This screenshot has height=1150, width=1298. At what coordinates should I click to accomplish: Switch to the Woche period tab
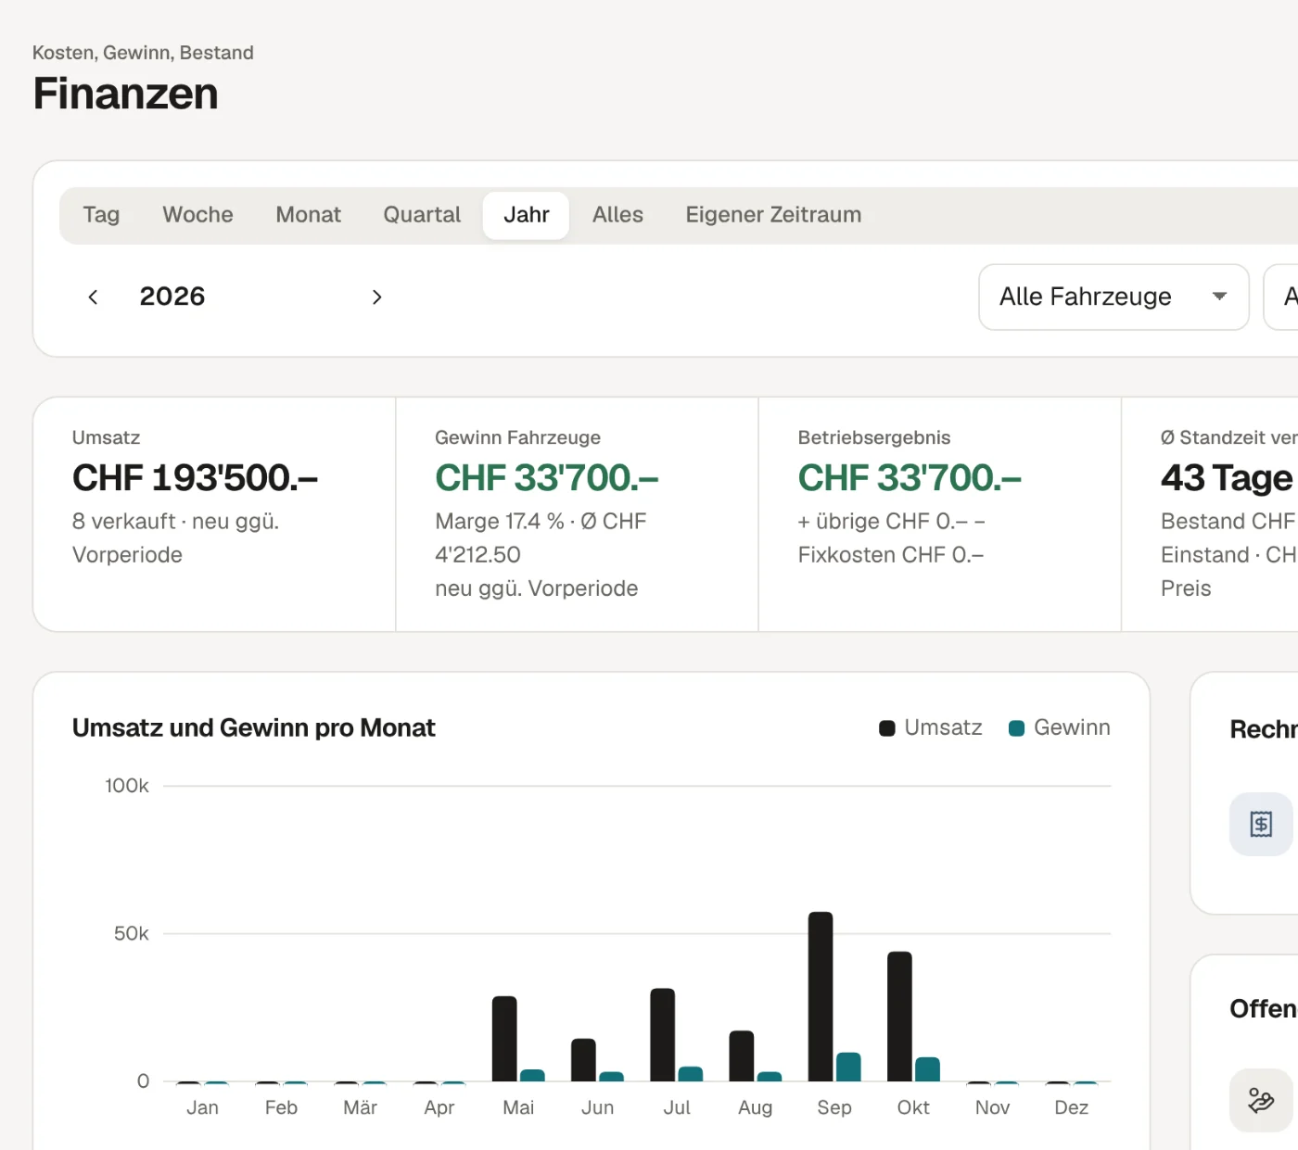point(197,215)
